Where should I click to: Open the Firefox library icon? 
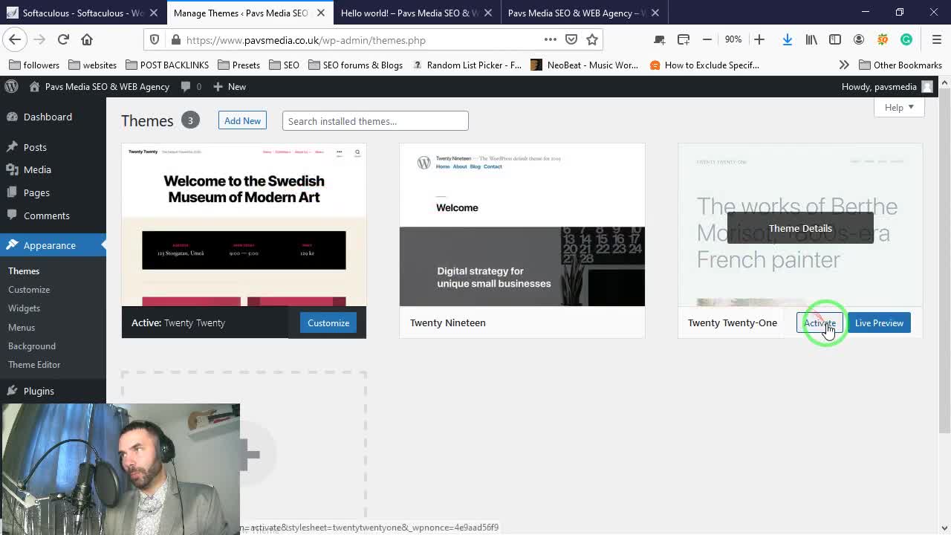(x=811, y=39)
